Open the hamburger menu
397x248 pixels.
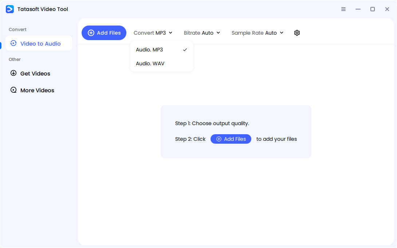343,9
